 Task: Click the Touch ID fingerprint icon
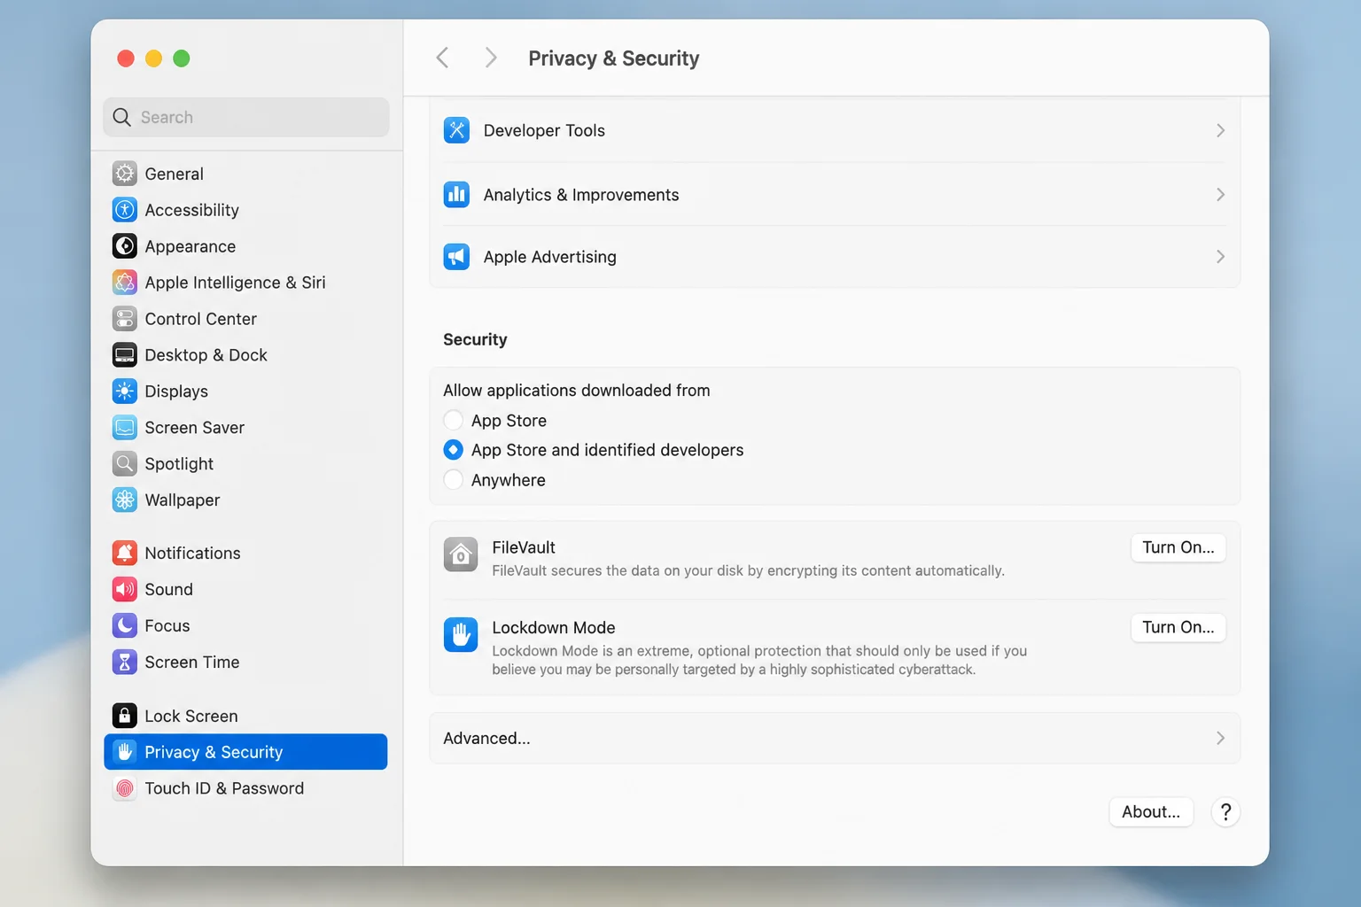(x=125, y=788)
